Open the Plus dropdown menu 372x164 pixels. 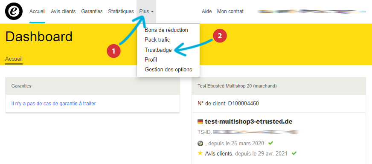tap(146, 11)
